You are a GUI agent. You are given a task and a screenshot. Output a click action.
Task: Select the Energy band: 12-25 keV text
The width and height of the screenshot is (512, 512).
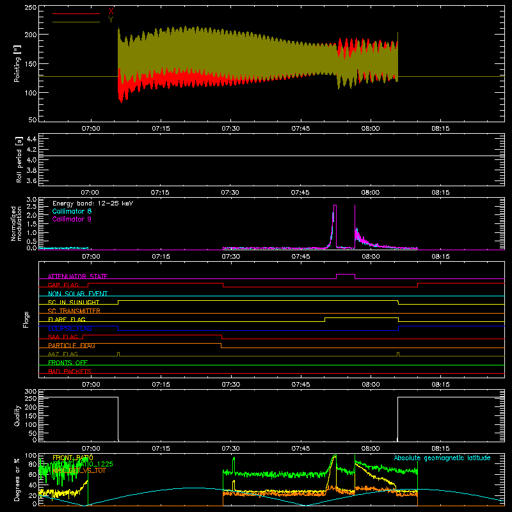click(93, 203)
